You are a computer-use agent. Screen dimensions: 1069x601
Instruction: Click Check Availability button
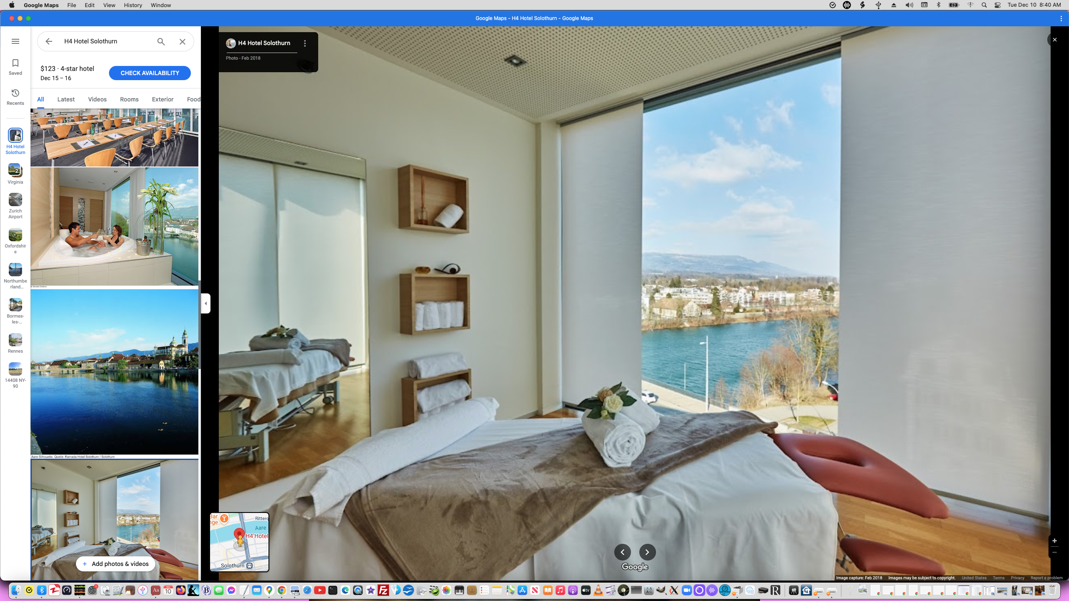[149, 73]
